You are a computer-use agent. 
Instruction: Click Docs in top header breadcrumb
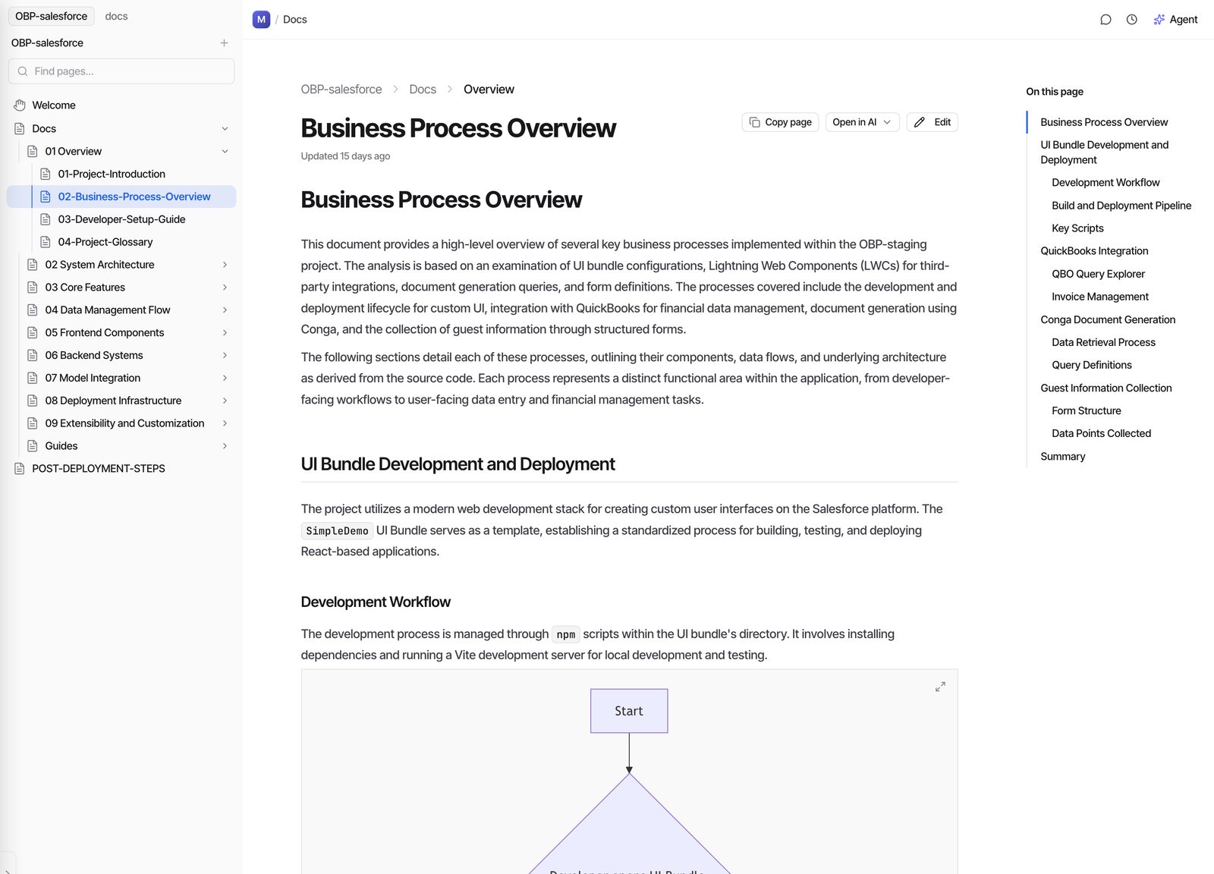(x=295, y=20)
